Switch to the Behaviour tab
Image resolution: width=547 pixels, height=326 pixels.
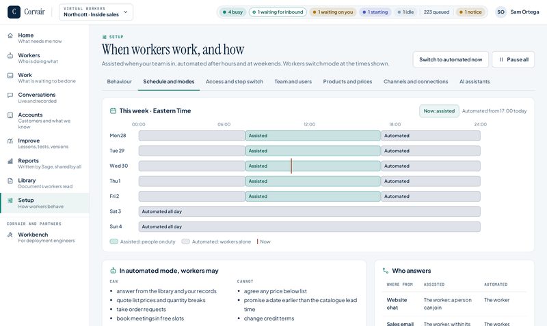119,81
